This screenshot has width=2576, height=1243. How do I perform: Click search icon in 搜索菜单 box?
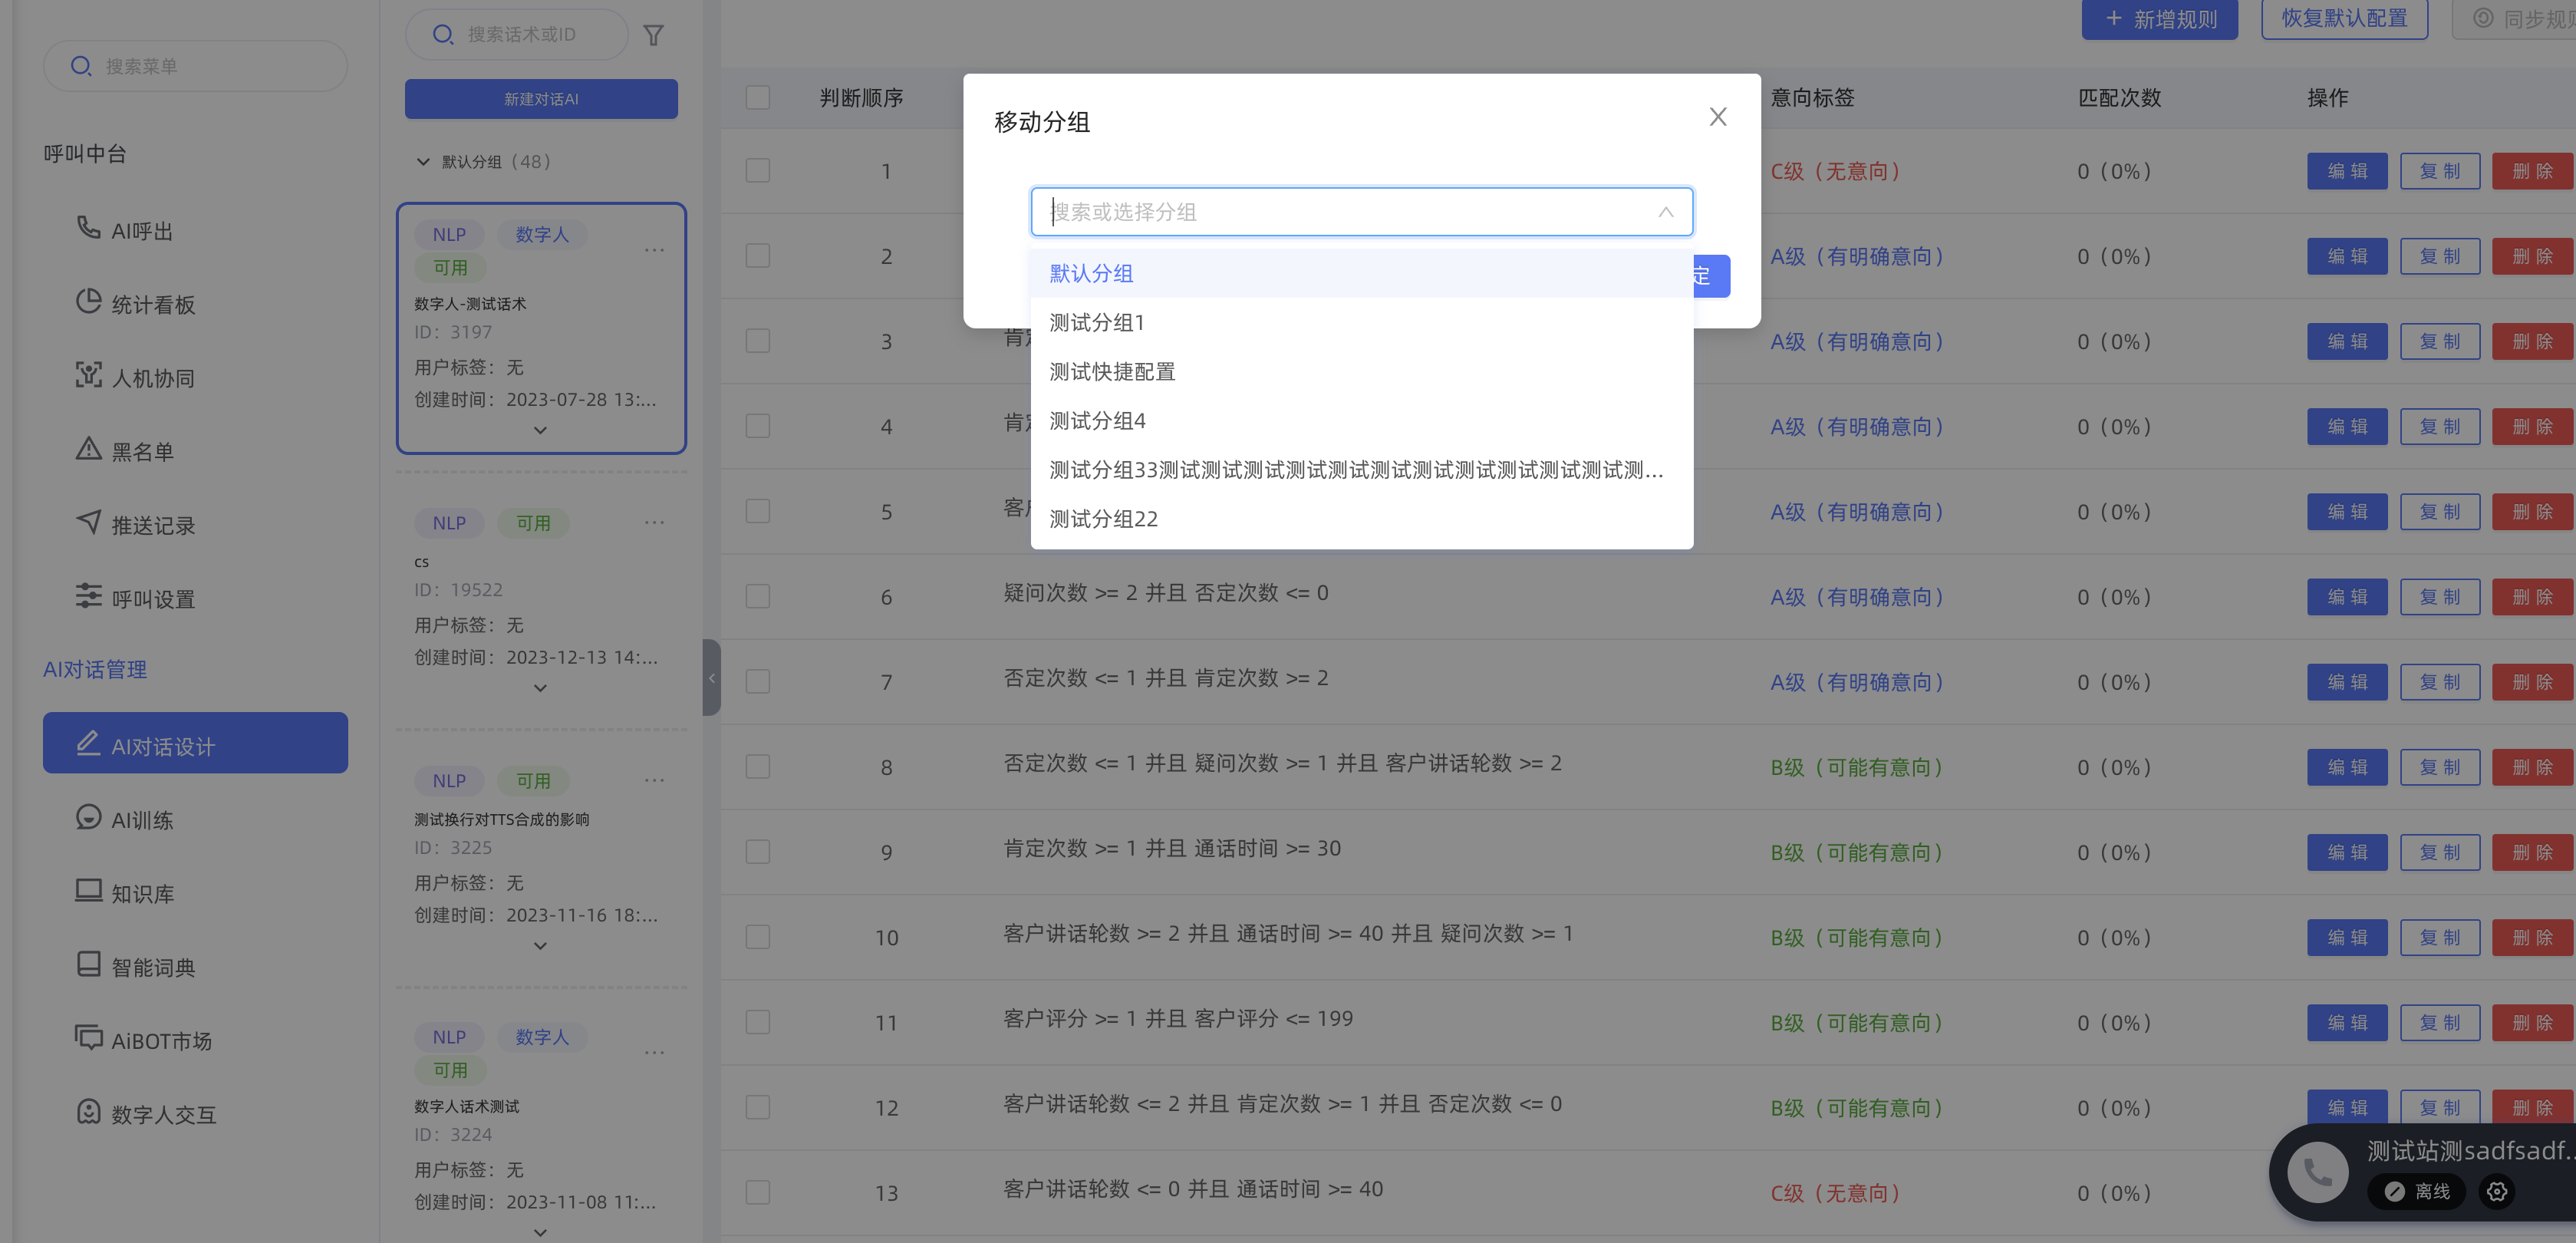click(x=81, y=66)
